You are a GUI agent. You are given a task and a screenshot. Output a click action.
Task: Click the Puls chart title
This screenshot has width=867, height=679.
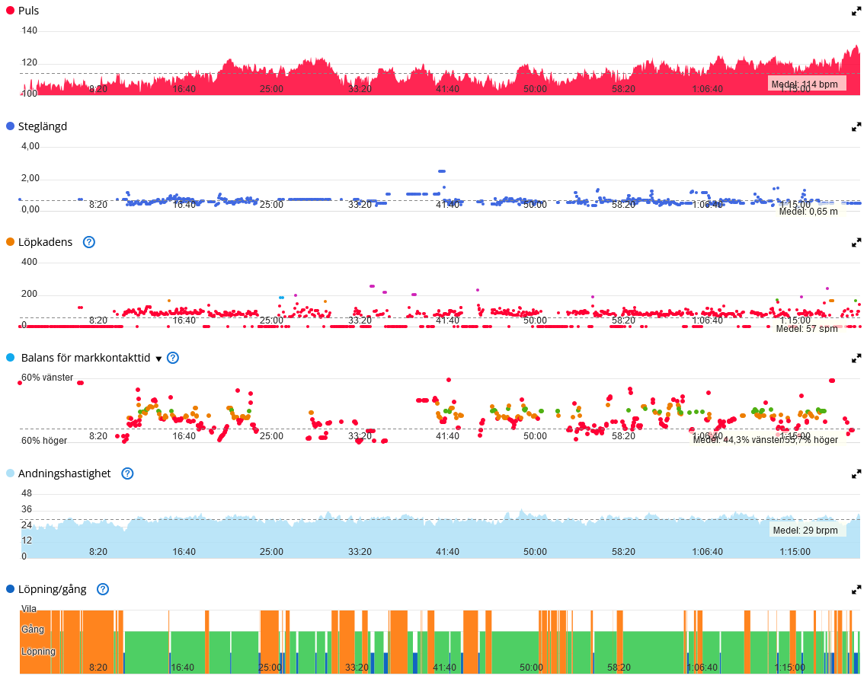tap(29, 11)
